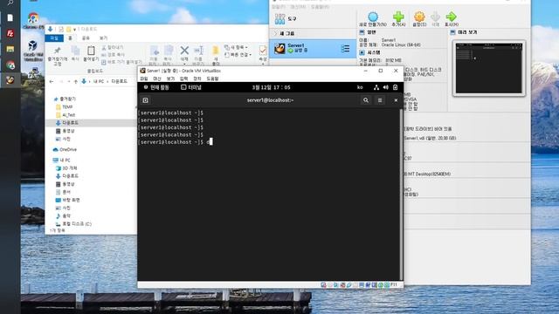The image size is (559, 314).
Task: Open the 머신 menu of Server1 VM window
Action: [x=157, y=78]
